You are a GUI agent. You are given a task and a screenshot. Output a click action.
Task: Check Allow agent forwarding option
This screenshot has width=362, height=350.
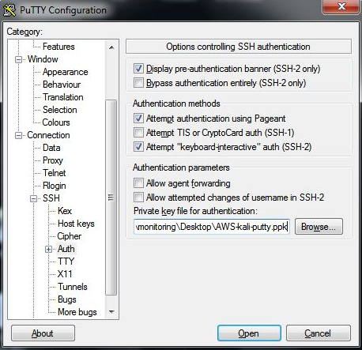click(138, 183)
